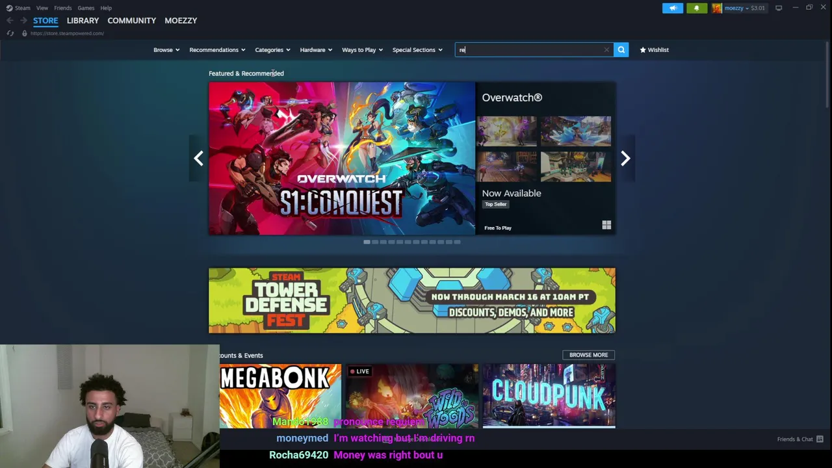Screen dimensions: 832x468
Task: Open the Friends menu
Action: point(63,8)
